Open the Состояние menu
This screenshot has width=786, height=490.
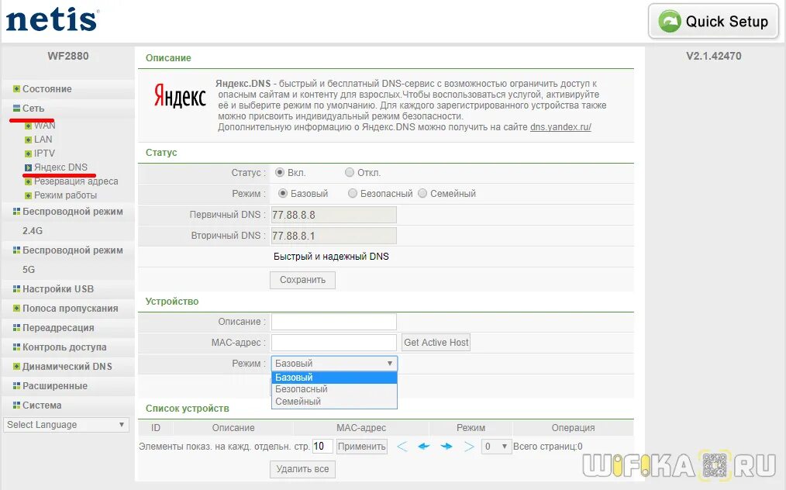coord(47,88)
